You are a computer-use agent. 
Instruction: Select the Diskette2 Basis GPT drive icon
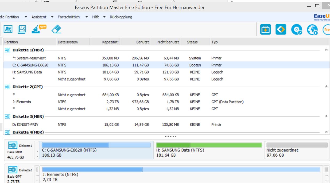point(13,170)
